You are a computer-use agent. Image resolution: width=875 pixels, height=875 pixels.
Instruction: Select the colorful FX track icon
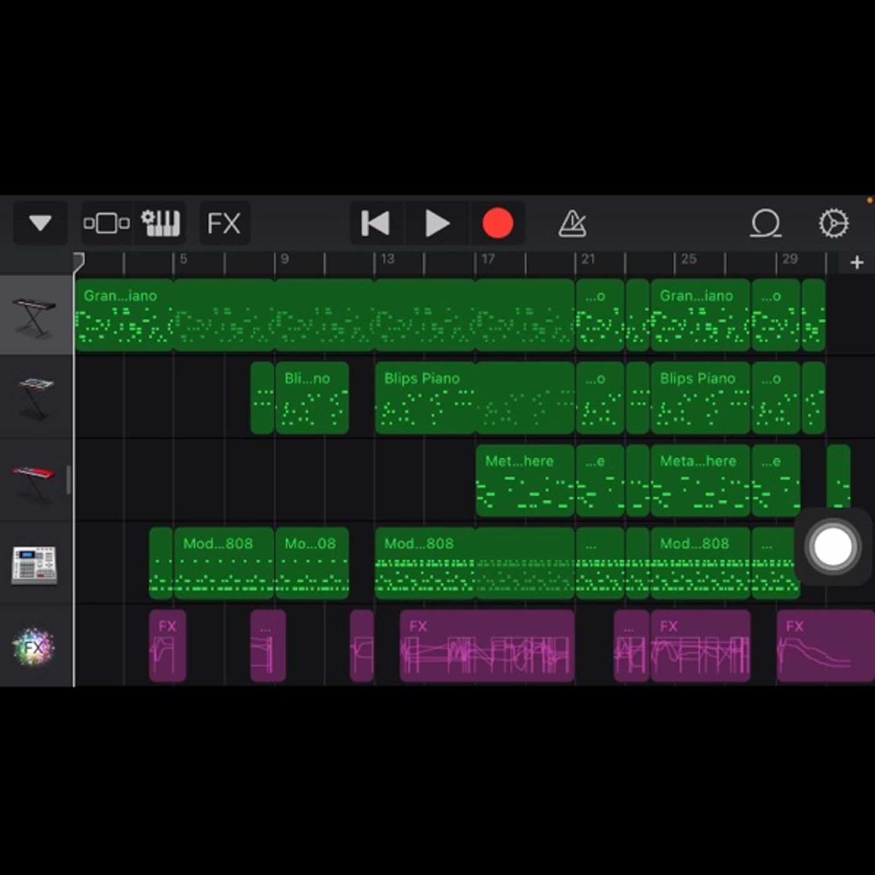pyautogui.click(x=34, y=647)
